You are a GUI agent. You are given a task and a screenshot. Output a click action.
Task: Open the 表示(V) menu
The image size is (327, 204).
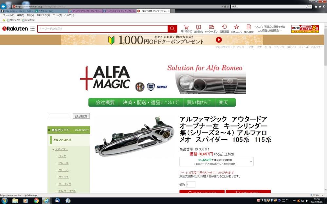pos(30,15)
